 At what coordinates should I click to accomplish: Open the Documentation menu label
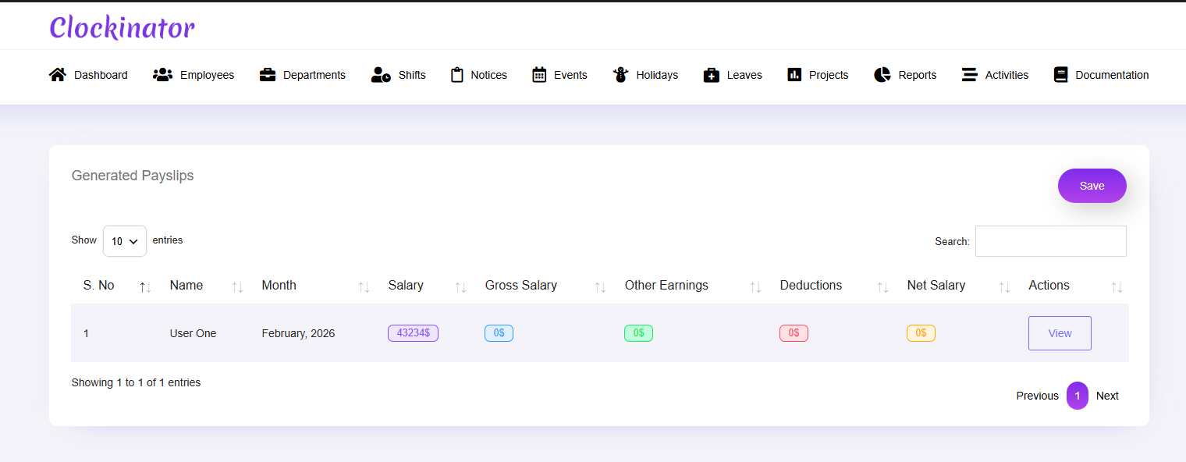point(1112,75)
